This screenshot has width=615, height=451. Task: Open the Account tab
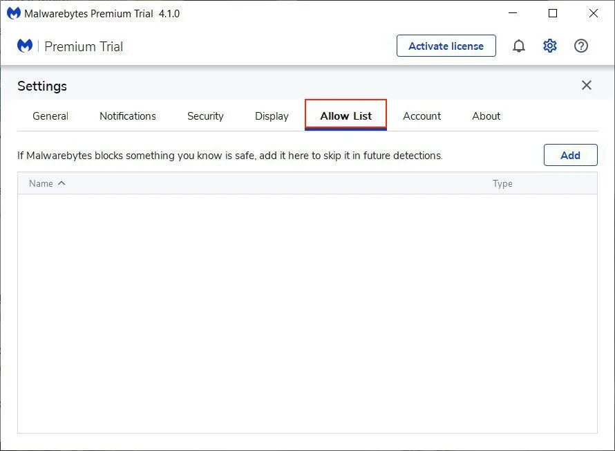422,116
